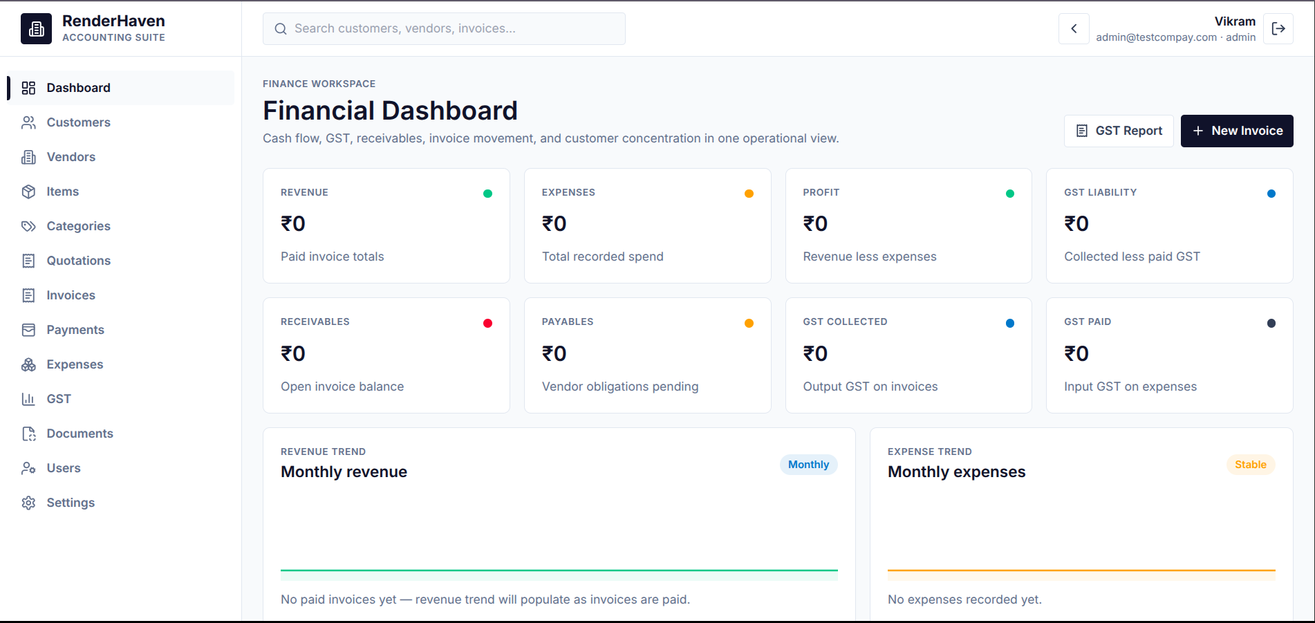1315x623 pixels.
Task: Click the Invoices document icon
Action: tap(28, 295)
